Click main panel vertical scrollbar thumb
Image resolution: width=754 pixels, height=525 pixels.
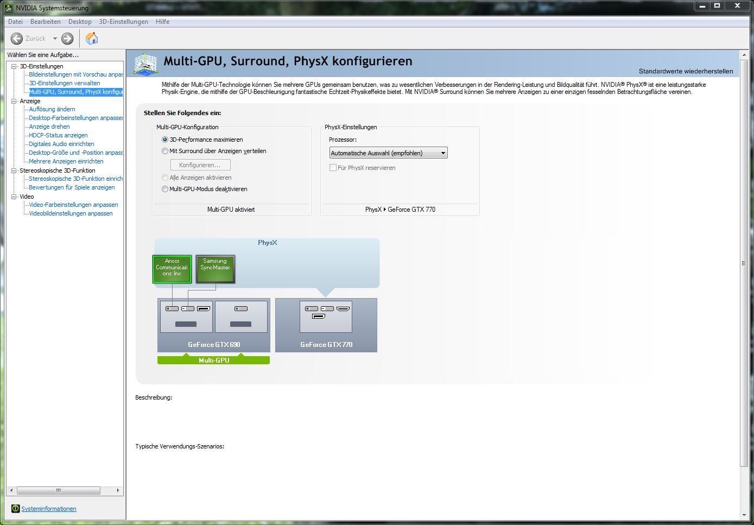[744, 262]
